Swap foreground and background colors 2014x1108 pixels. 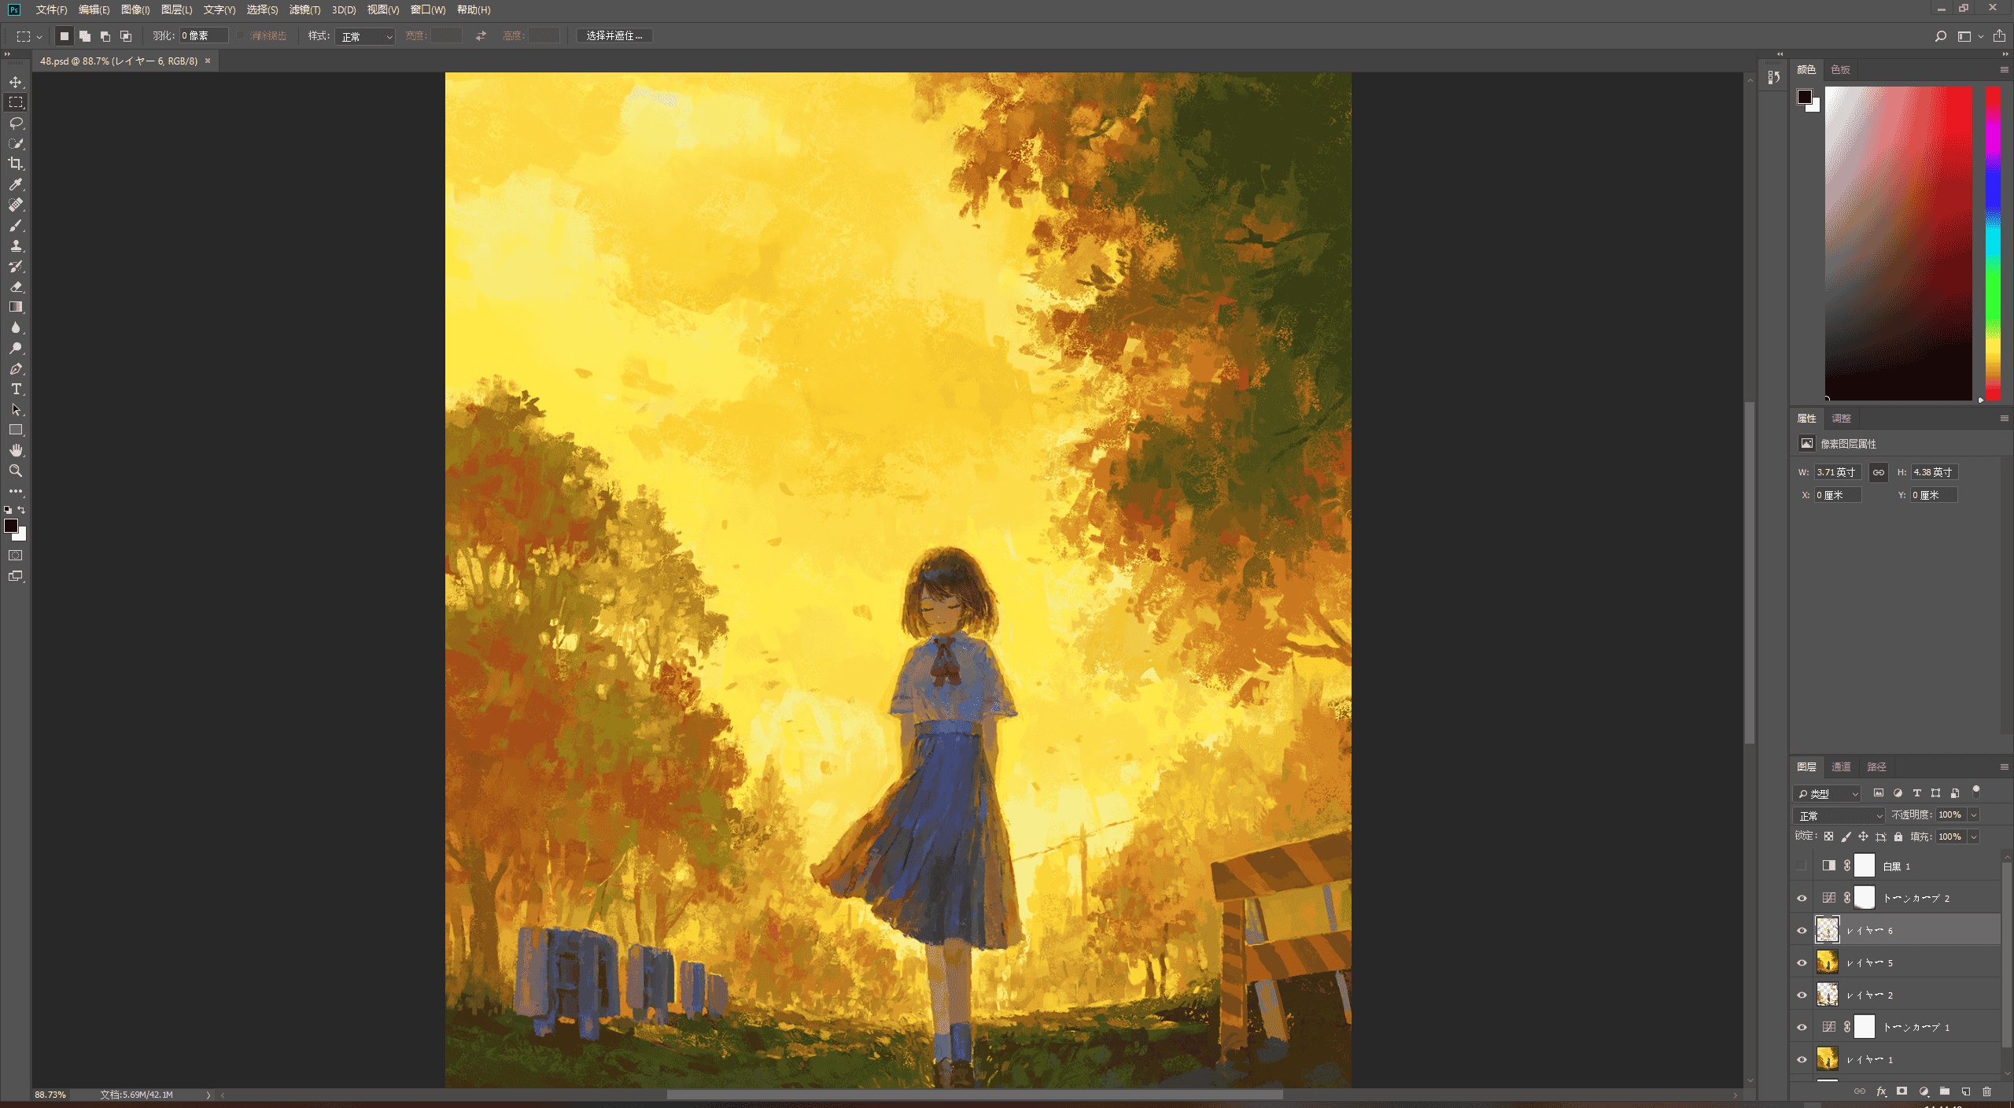(x=22, y=510)
